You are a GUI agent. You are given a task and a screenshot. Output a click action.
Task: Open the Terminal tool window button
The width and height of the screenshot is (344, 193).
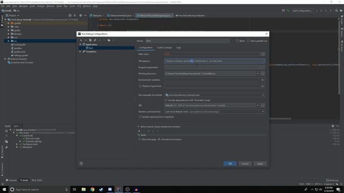coord(11,180)
